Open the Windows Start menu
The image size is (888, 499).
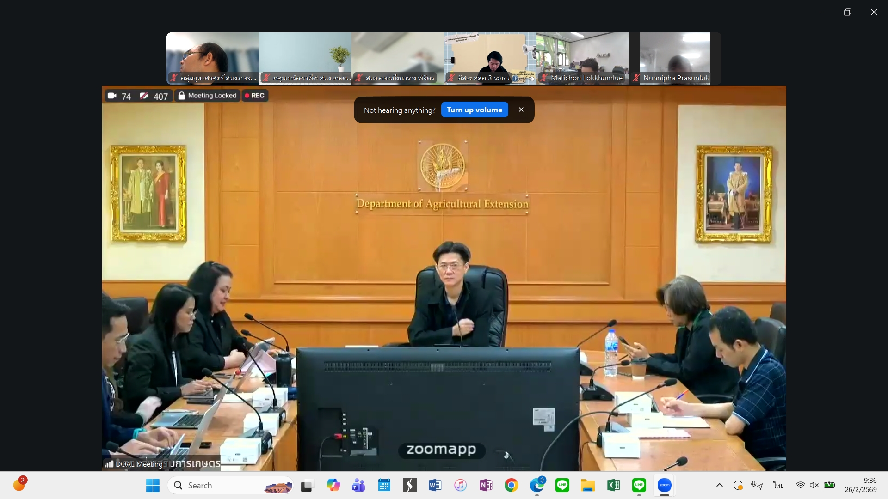click(x=153, y=485)
